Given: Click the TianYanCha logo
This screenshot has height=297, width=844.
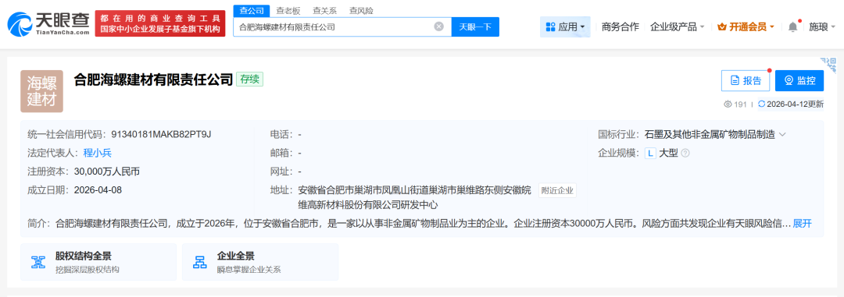Looking at the screenshot, I should pos(48,23).
